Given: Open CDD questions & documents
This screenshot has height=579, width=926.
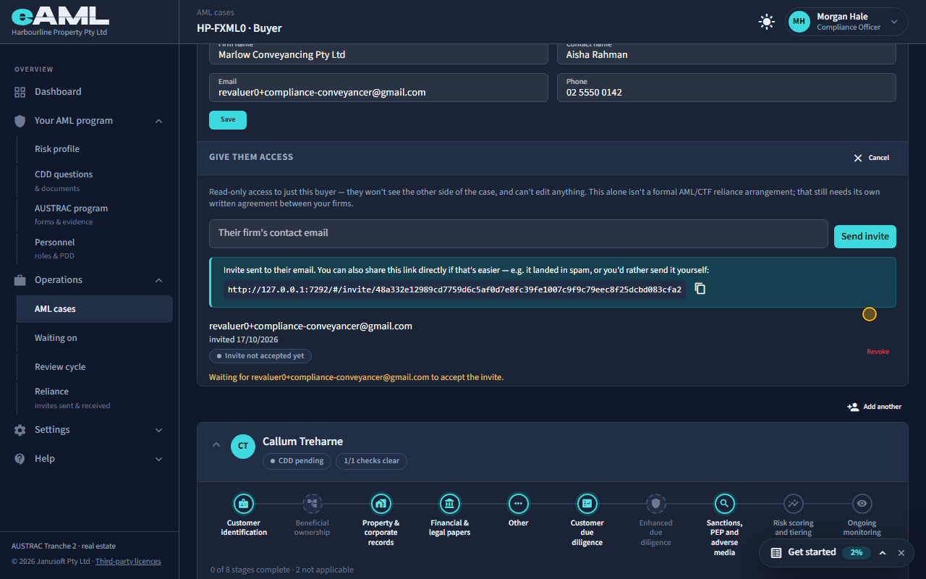Looking at the screenshot, I should [95, 180].
